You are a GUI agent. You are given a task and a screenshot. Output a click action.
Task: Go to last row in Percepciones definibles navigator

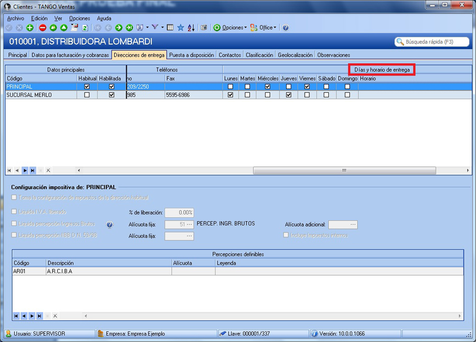point(40,316)
